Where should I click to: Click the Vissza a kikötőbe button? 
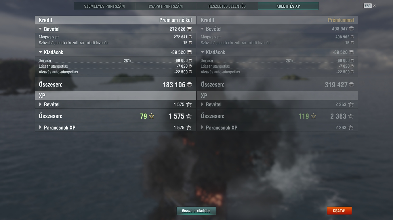(x=196, y=211)
